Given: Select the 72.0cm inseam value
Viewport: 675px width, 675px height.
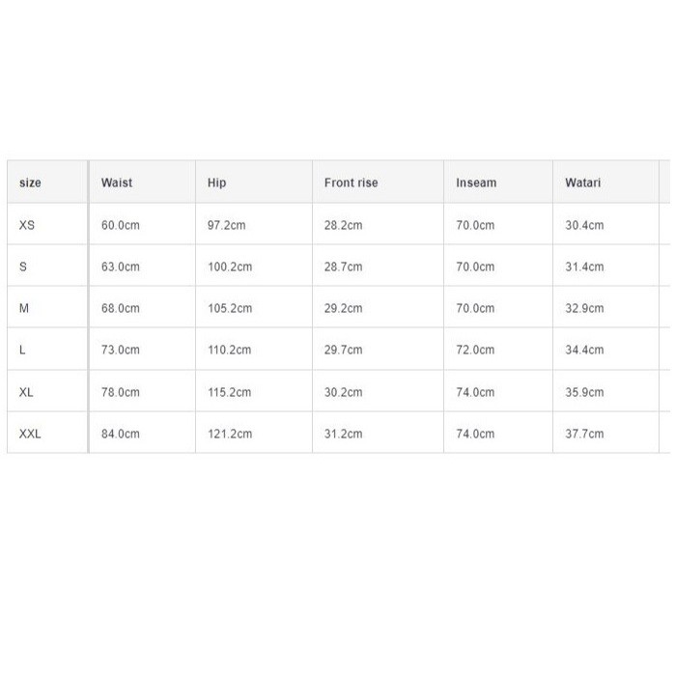Looking at the screenshot, I should 475,350.
